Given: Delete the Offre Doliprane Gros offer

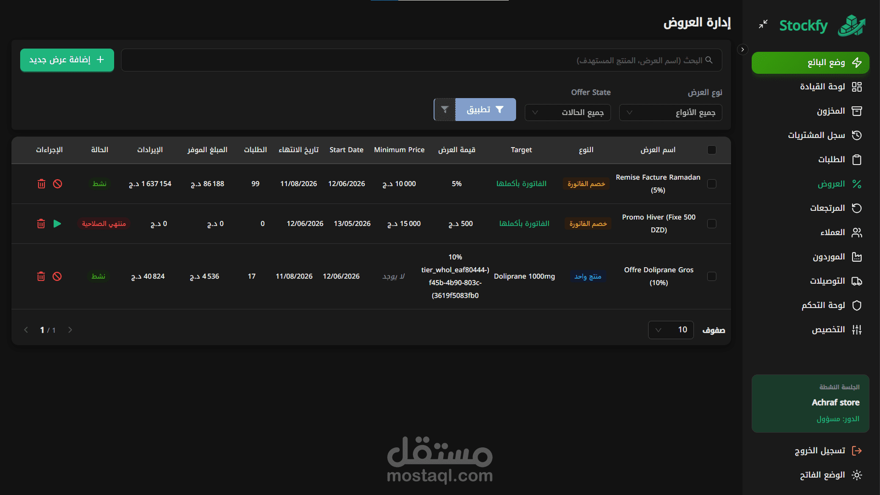Looking at the screenshot, I should [41, 276].
